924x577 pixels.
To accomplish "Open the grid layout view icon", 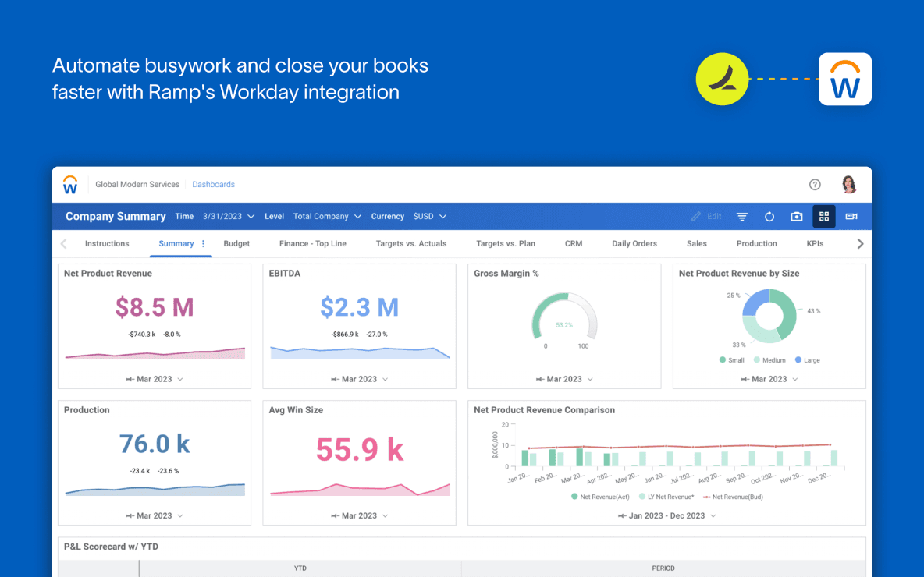I will [x=823, y=216].
